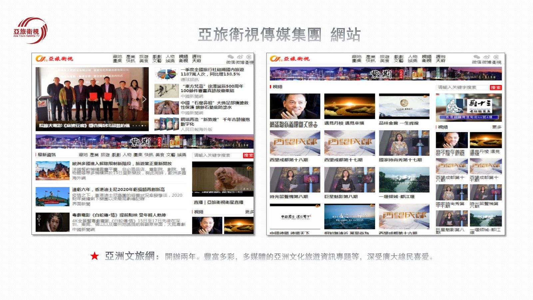
Task: Click the 紫荆 skyline banner on the homepage
Action: pyautogui.click(x=145, y=141)
